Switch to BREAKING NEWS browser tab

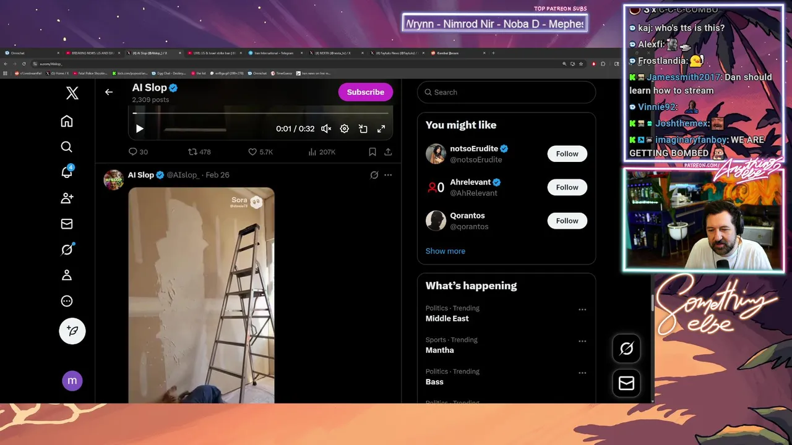coord(92,53)
